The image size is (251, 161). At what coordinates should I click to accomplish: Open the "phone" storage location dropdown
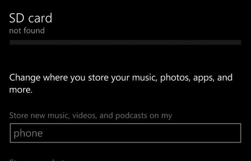[x=125, y=133]
